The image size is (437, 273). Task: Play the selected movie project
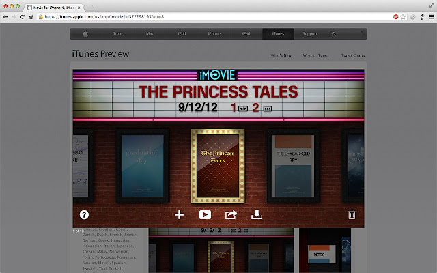(205, 214)
